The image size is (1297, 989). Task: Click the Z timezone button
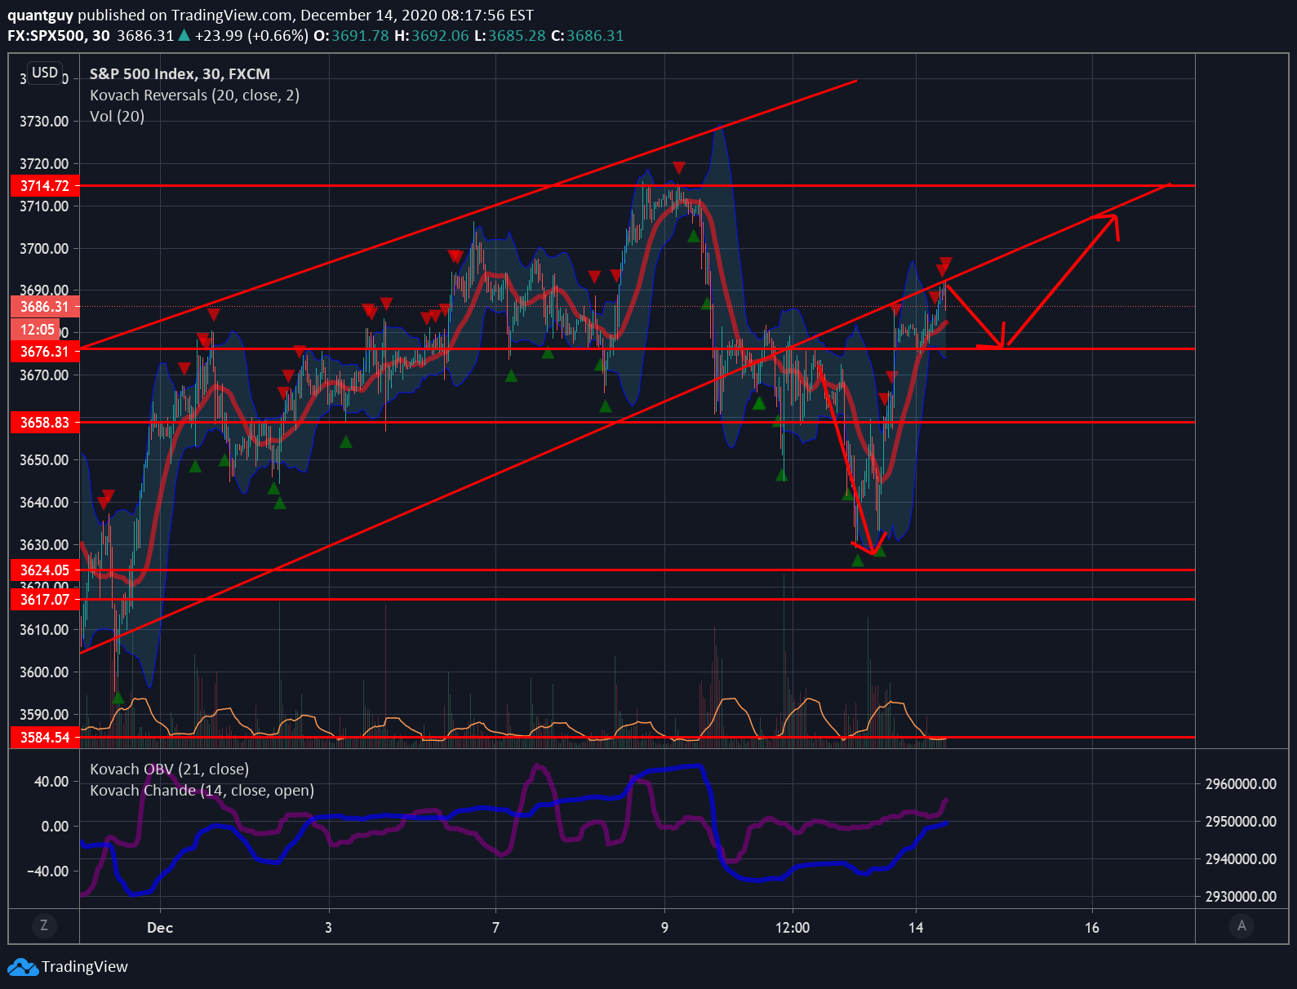pos(44,925)
